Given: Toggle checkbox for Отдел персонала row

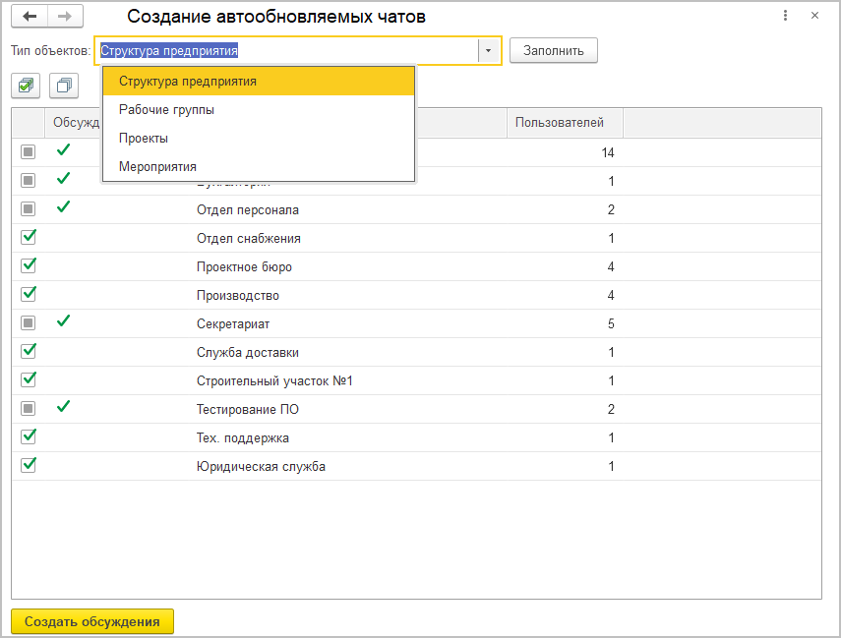Looking at the screenshot, I should [28, 208].
